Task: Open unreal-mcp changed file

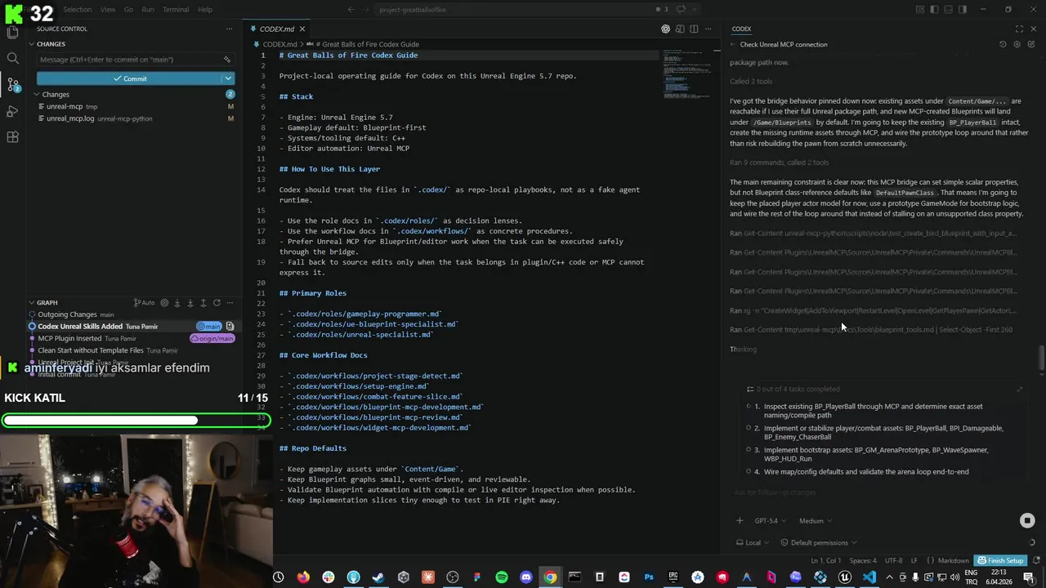Action: click(135, 107)
